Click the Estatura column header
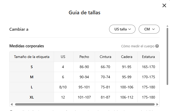Viewport: 170px width, 111px height. point(148,57)
